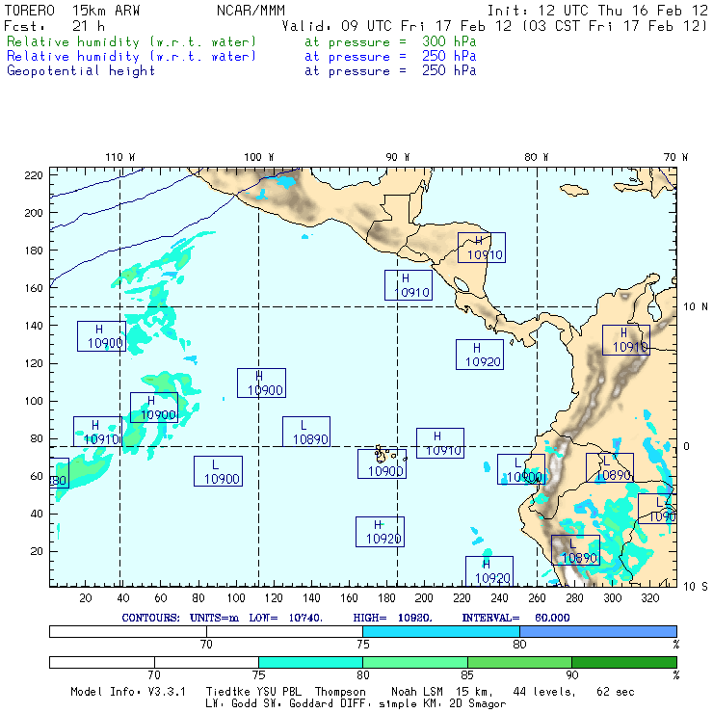713x713 pixels.
Task: Select the 'HIGH= 10920.' contour value
Action: pos(392,618)
